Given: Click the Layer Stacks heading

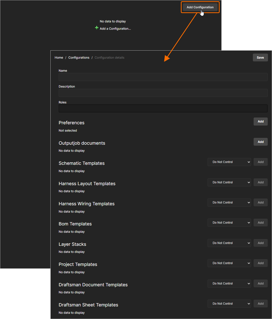Looking at the screenshot, I should pyautogui.click(x=72, y=244).
